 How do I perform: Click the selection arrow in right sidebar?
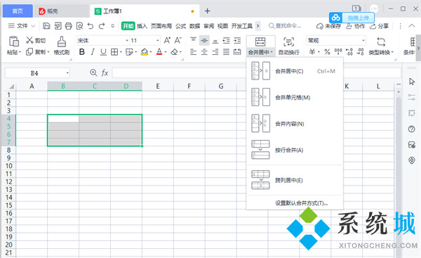click(412, 82)
